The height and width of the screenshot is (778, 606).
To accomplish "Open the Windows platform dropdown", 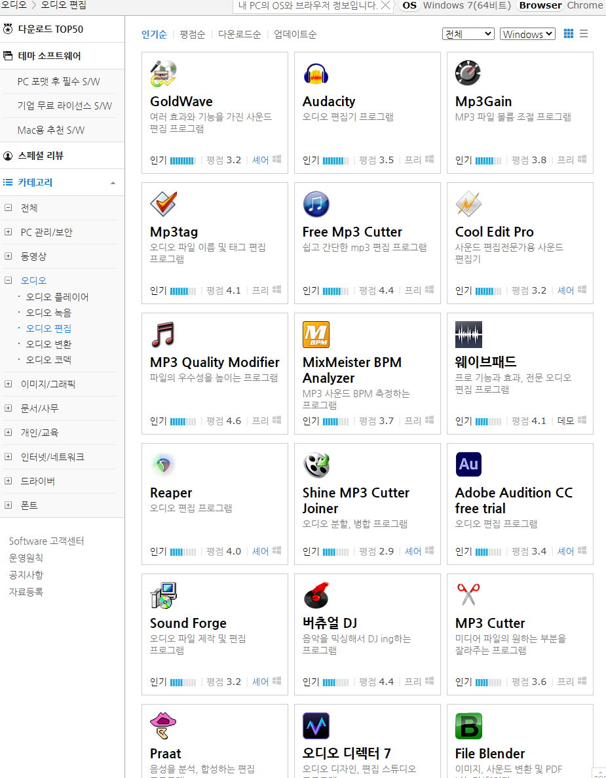I will point(527,33).
